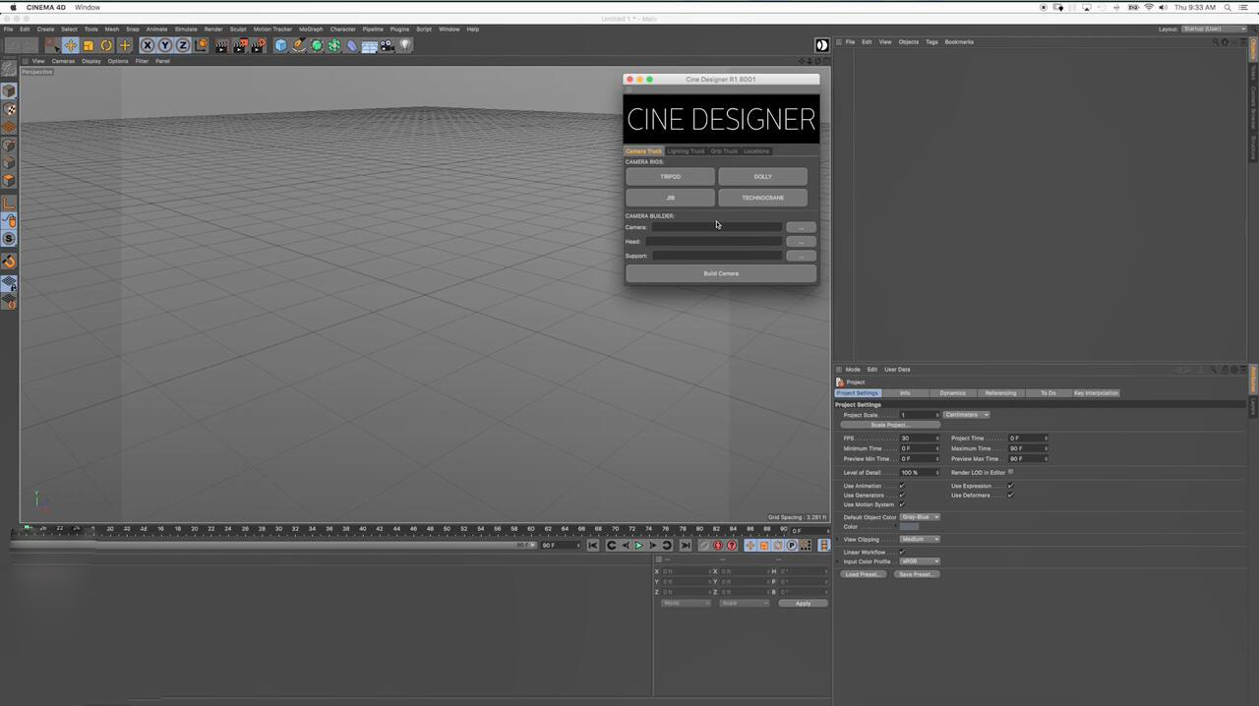Click the TECHNOCRANE rig button
The image size is (1259, 706).
[x=762, y=198]
